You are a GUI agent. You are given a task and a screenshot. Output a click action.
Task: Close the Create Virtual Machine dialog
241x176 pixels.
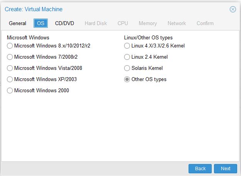pyautogui.click(x=233, y=9)
